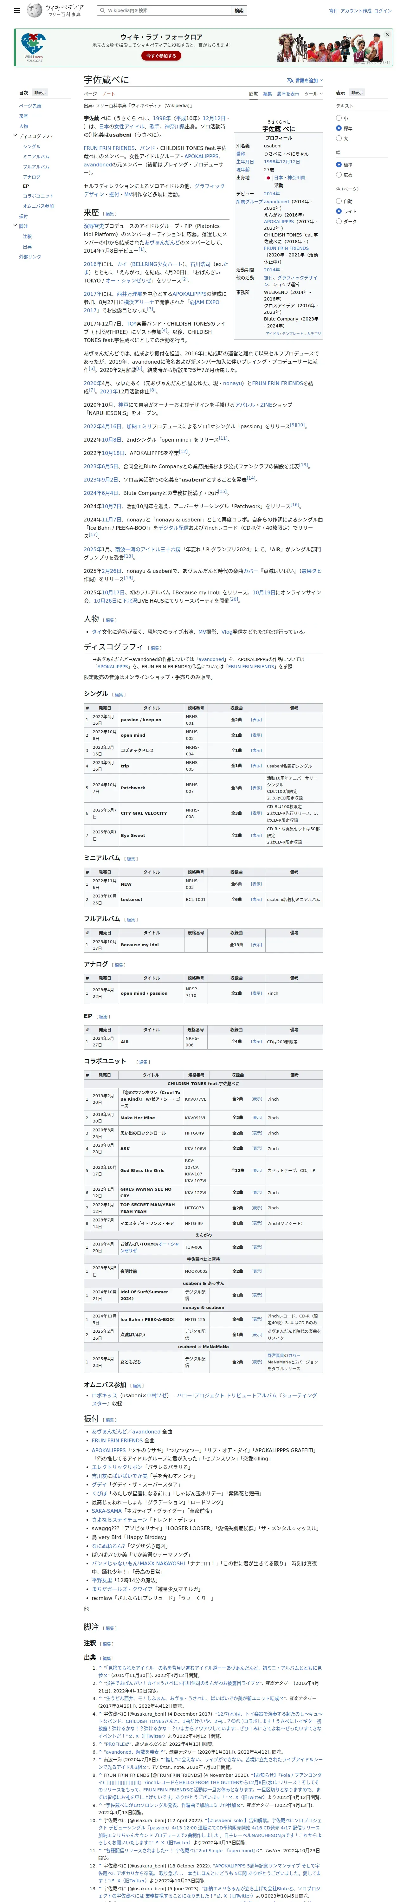Switch to the ノート tab
The width and height of the screenshot is (407, 1902).
click(109, 94)
